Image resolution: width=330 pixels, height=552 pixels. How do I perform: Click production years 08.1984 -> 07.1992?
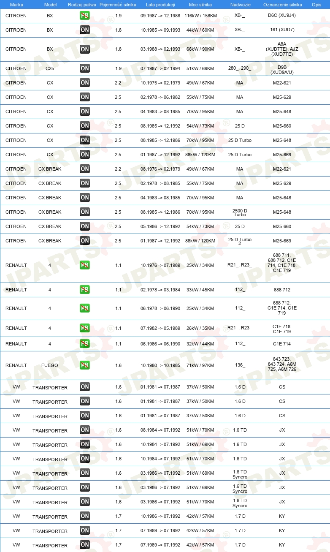point(160,430)
